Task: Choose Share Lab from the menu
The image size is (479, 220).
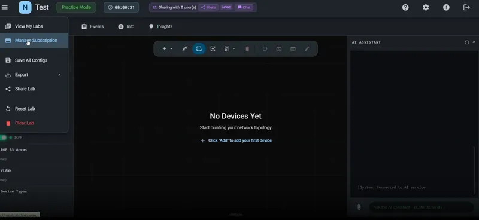Action: (34, 89)
